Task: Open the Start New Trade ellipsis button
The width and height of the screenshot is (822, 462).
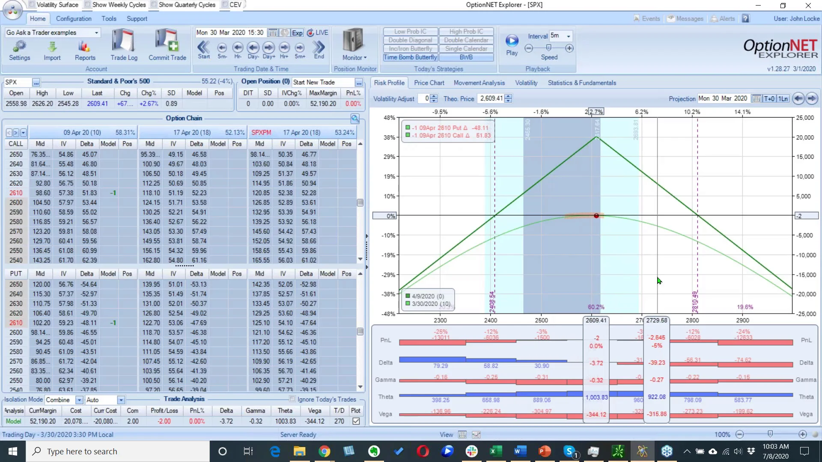Action: pos(359,83)
